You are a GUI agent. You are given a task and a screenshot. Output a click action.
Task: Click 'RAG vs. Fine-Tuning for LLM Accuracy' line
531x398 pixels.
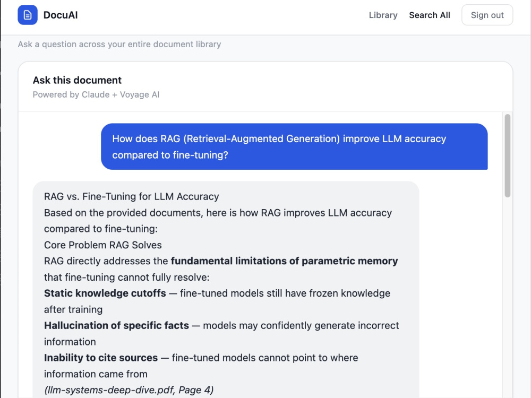[131, 197]
